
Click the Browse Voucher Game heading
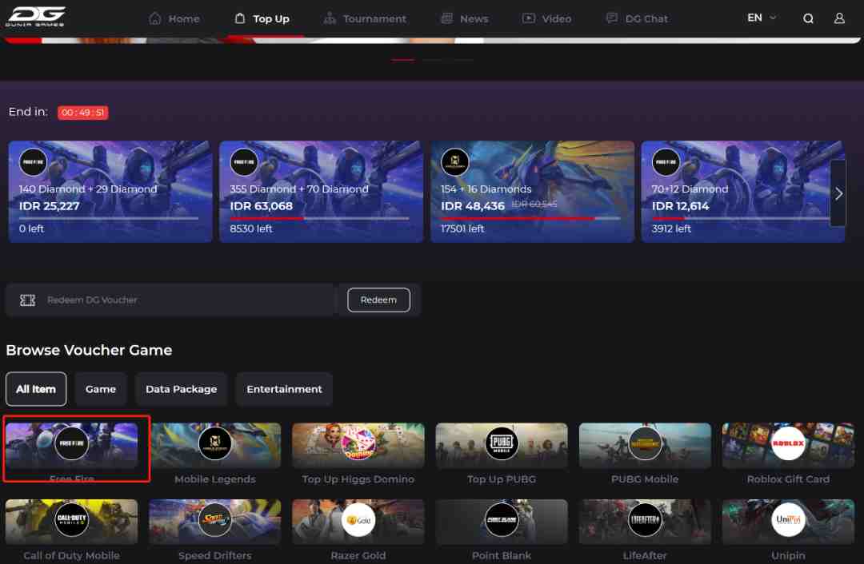coord(90,350)
